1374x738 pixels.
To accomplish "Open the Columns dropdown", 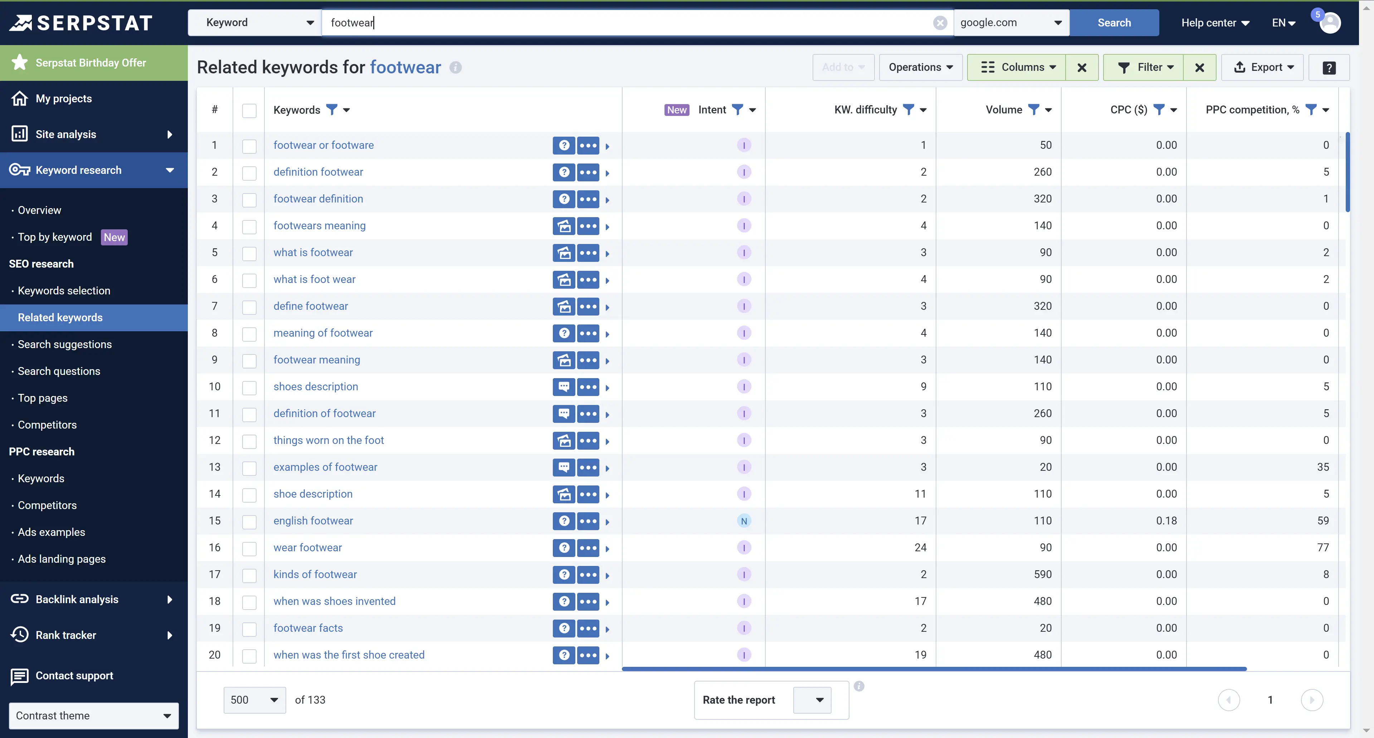I will tap(1017, 67).
